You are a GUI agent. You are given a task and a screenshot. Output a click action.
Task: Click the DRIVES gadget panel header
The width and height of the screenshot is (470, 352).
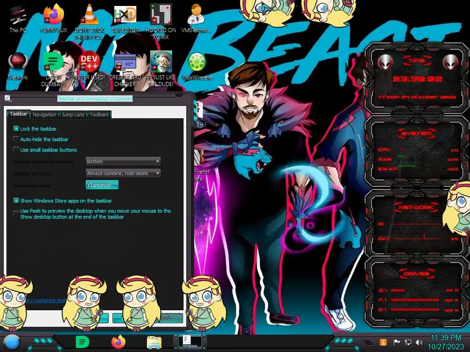(x=417, y=274)
